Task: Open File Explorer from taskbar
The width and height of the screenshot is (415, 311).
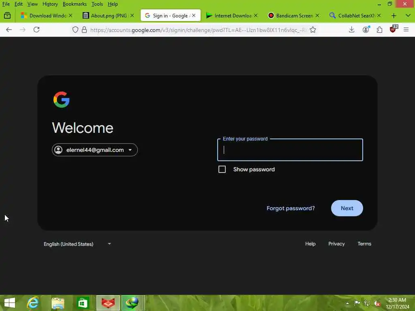Action: point(58,303)
